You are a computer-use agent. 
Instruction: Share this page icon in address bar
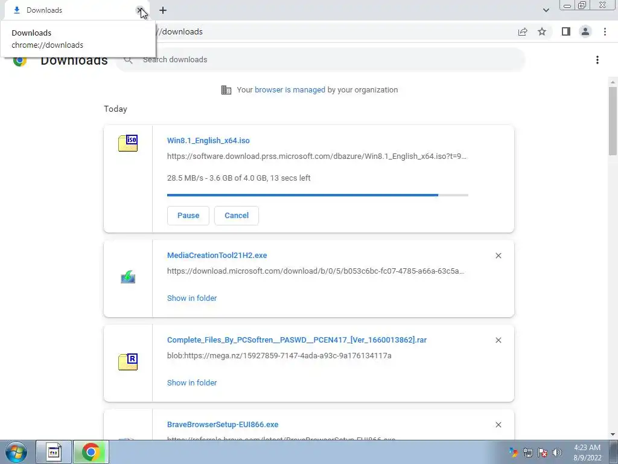(x=523, y=31)
